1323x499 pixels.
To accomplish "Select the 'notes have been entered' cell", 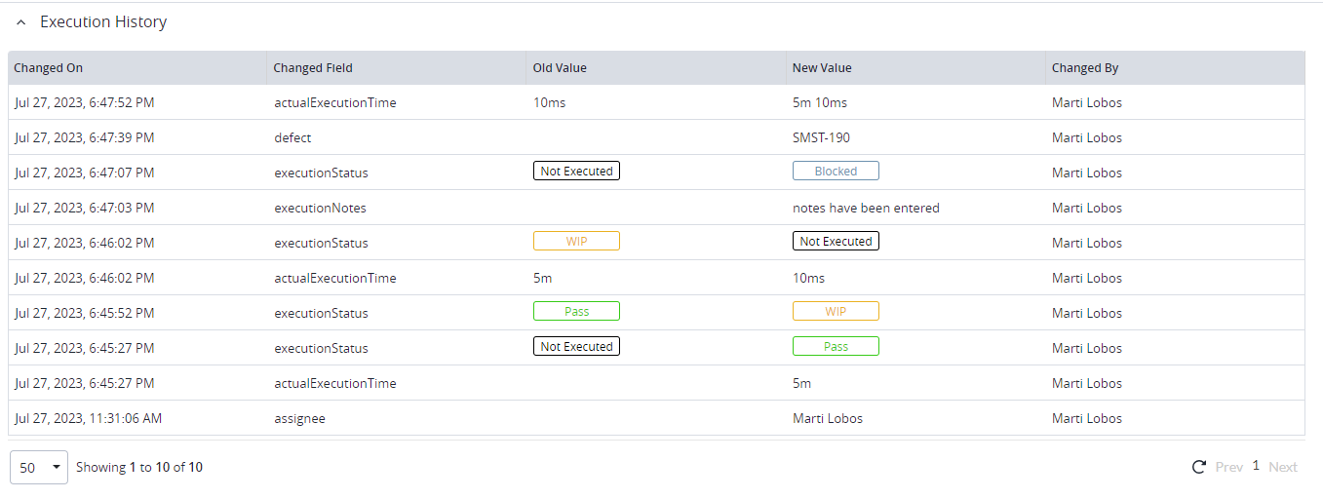I will pos(866,208).
